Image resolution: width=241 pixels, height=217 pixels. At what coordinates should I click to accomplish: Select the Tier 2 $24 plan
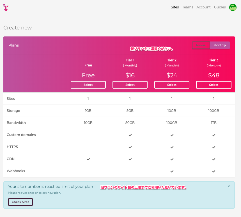pos(172,85)
